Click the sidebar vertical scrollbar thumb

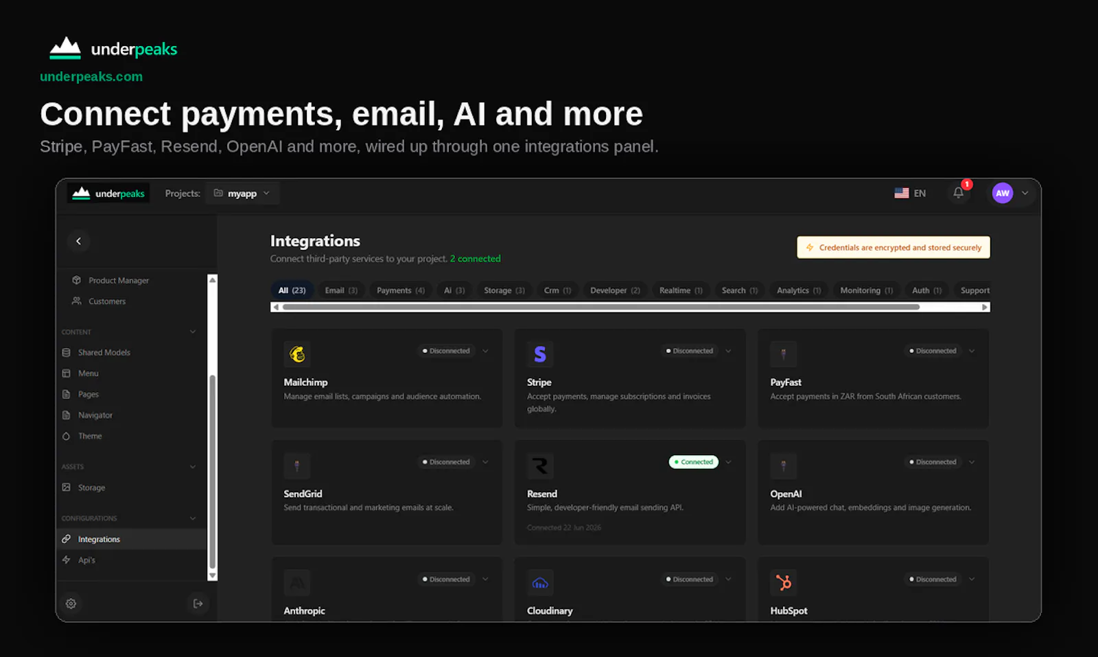point(212,472)
